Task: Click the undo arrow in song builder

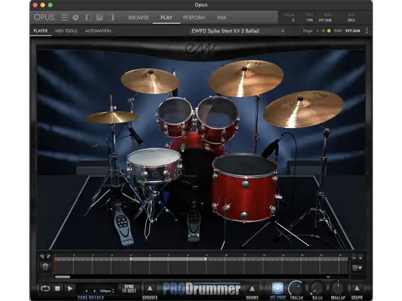Action: coord(42,256)
